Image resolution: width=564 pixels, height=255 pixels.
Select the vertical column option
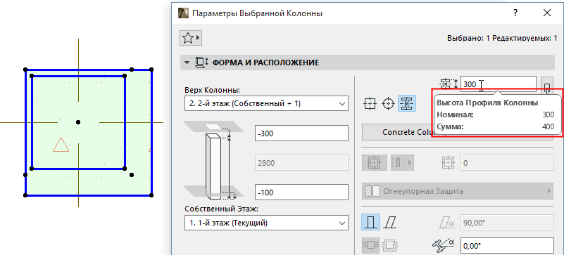click(x=370, y=223)
